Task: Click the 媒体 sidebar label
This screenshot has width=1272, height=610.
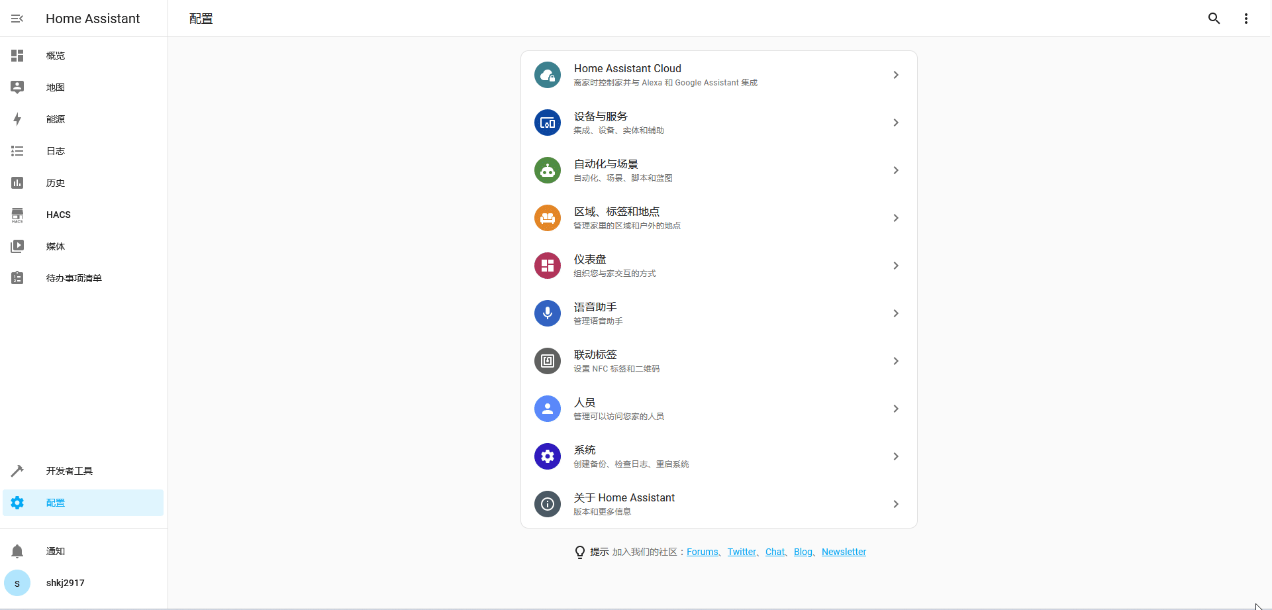Action: coord(56,246)
